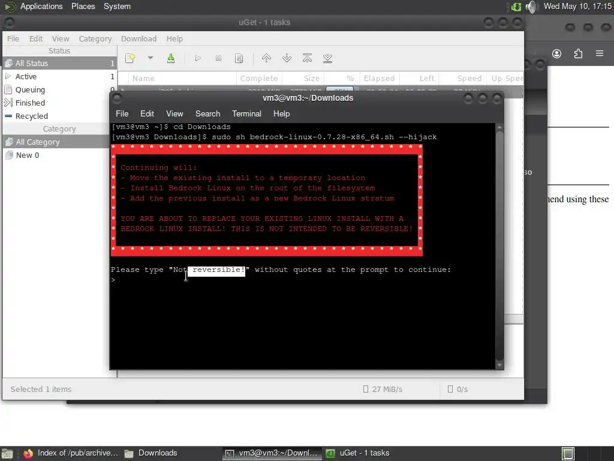Screen dimensions: 614x461
Task: Open the uGet Edit menu
Action: [x=35, y=39]
